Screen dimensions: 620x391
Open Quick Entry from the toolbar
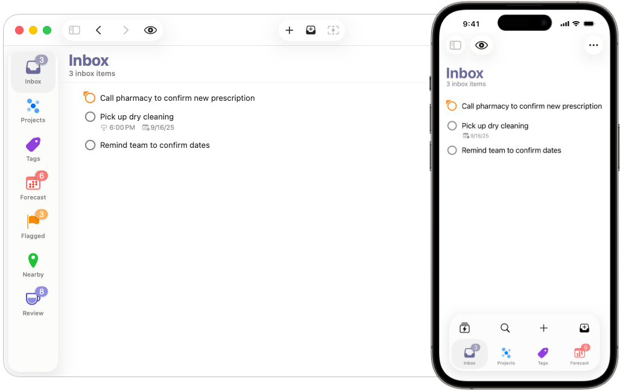pyautogui.click(x=311, y=30)
